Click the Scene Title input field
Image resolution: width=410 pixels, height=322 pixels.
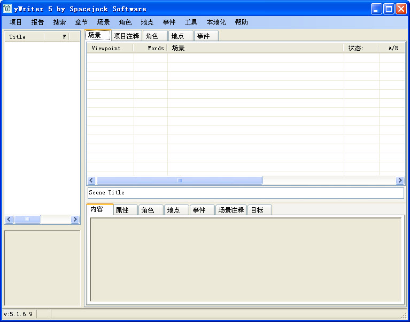245,193
